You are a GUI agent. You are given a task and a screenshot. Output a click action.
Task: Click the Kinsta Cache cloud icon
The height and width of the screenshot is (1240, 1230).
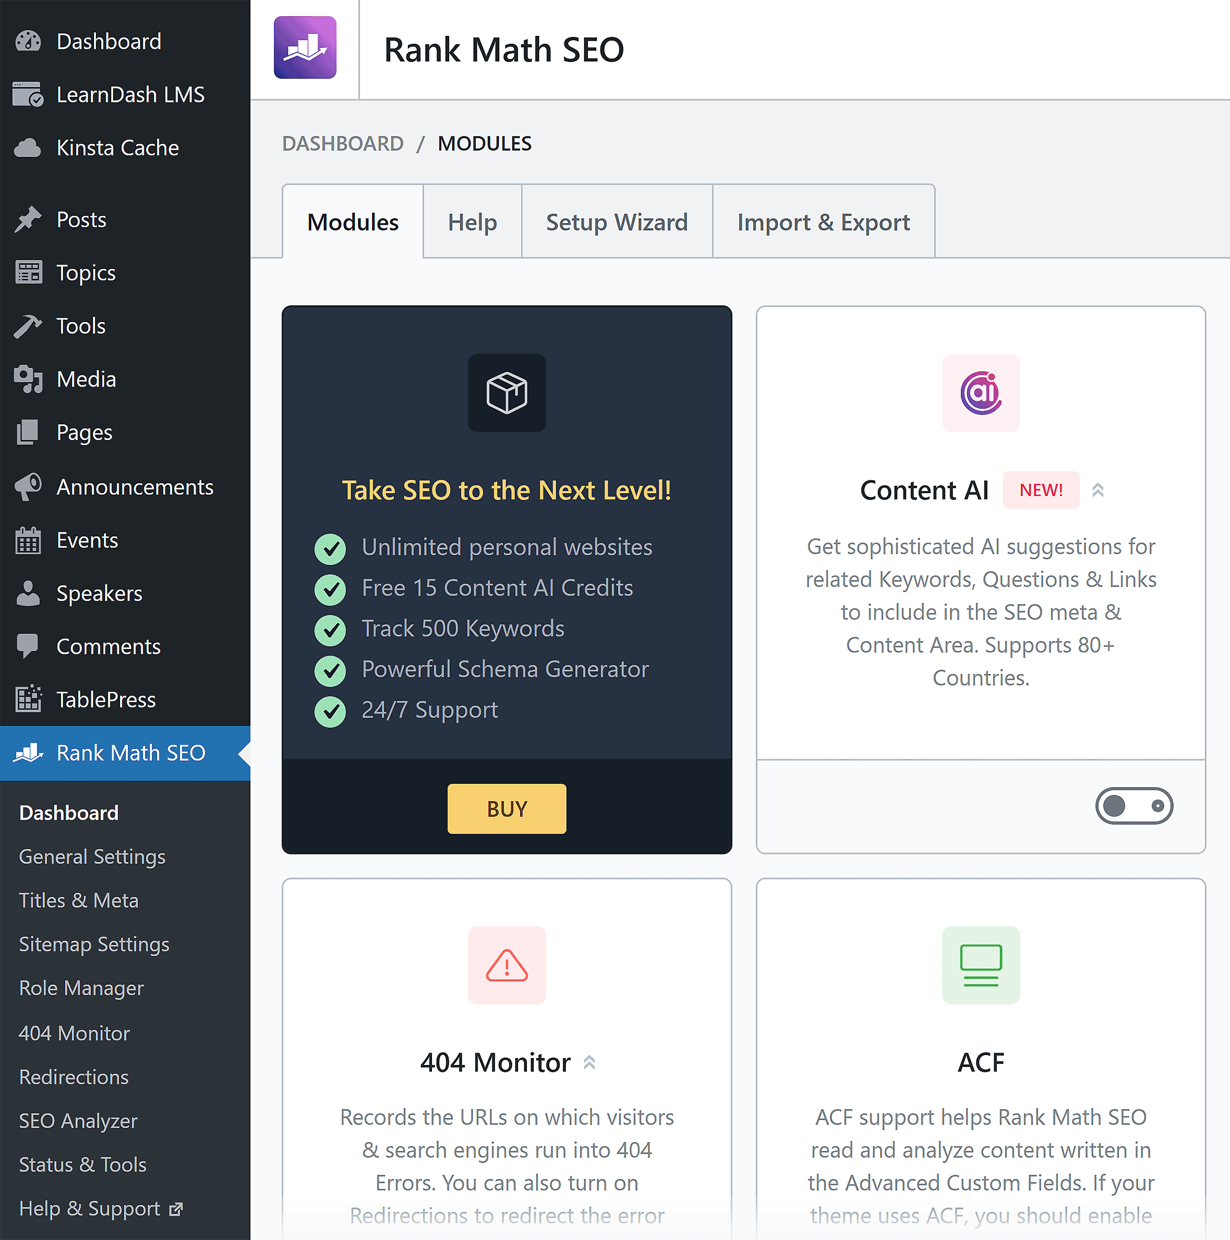coord(28,147)
